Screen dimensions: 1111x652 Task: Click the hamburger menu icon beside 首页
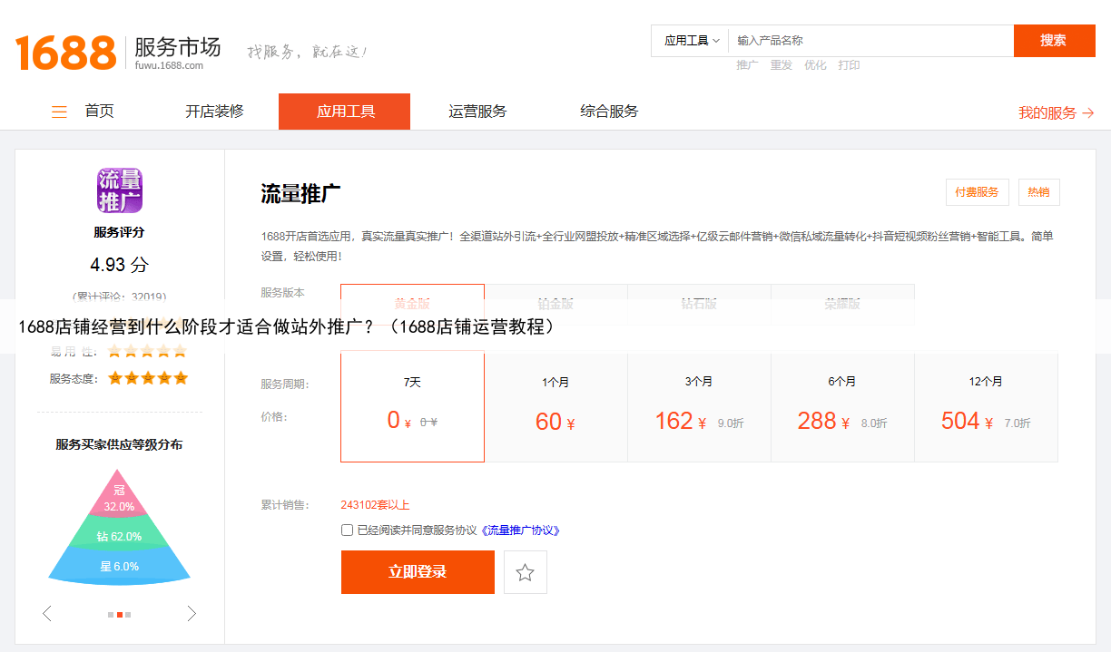coord(59,112)
